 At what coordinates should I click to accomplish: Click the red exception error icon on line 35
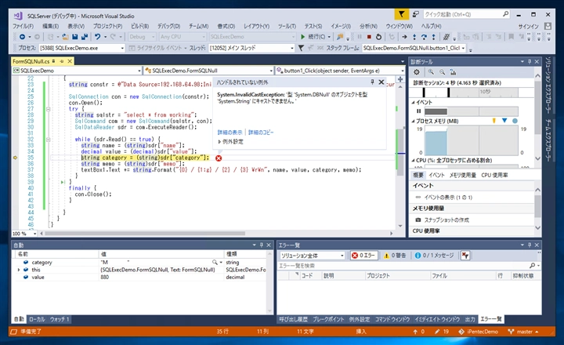(219, 158)
